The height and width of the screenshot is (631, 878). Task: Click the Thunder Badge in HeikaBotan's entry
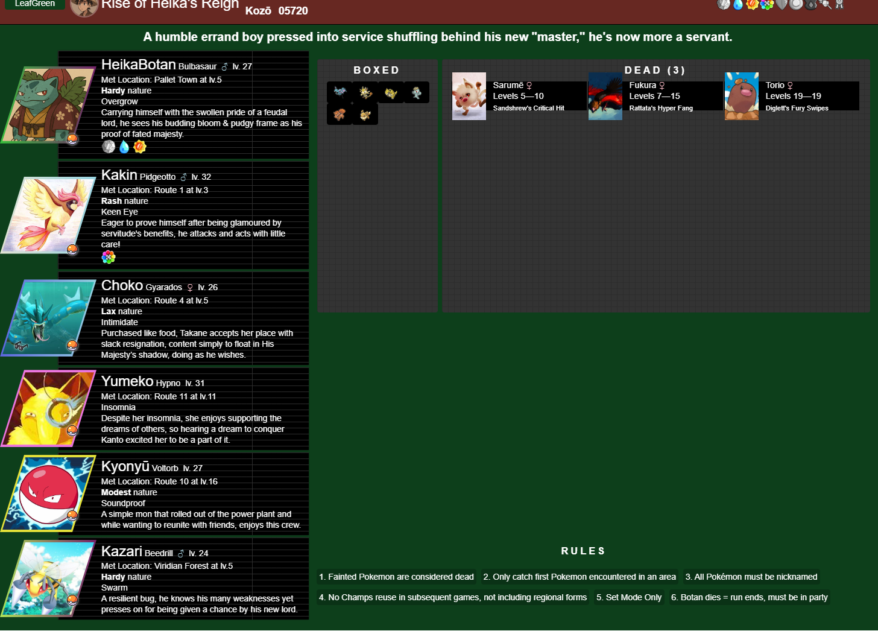140,147
